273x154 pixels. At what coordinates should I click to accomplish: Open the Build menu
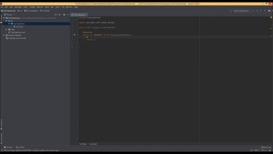point(47,7)
